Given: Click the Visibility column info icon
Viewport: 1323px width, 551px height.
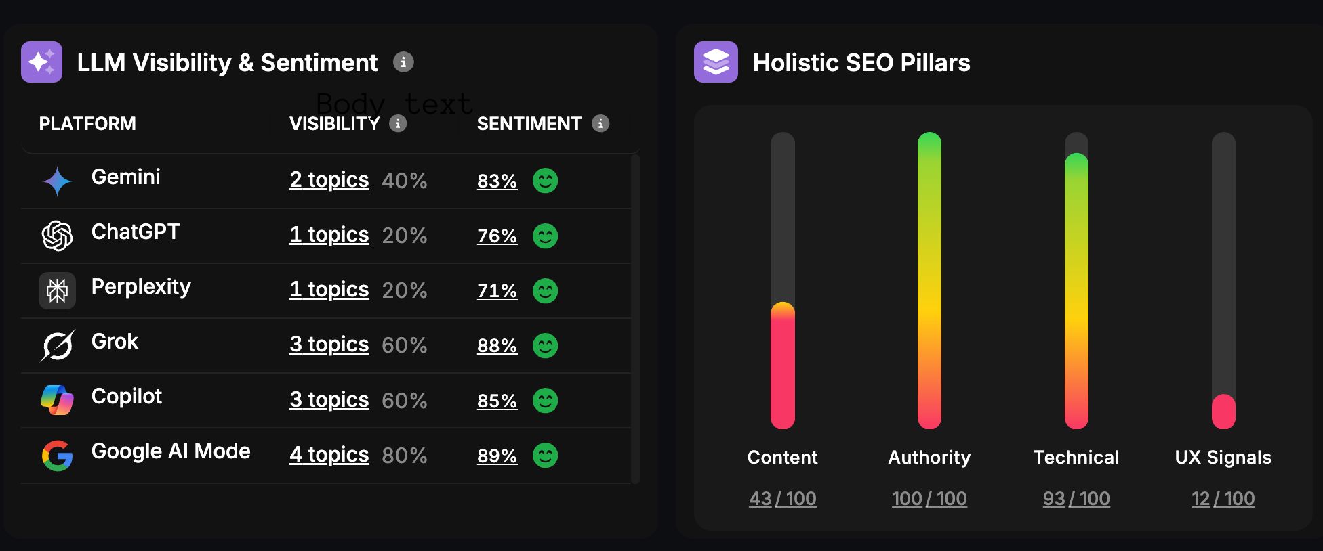Looking at the screenshot, I should click(x=398, y=123).
